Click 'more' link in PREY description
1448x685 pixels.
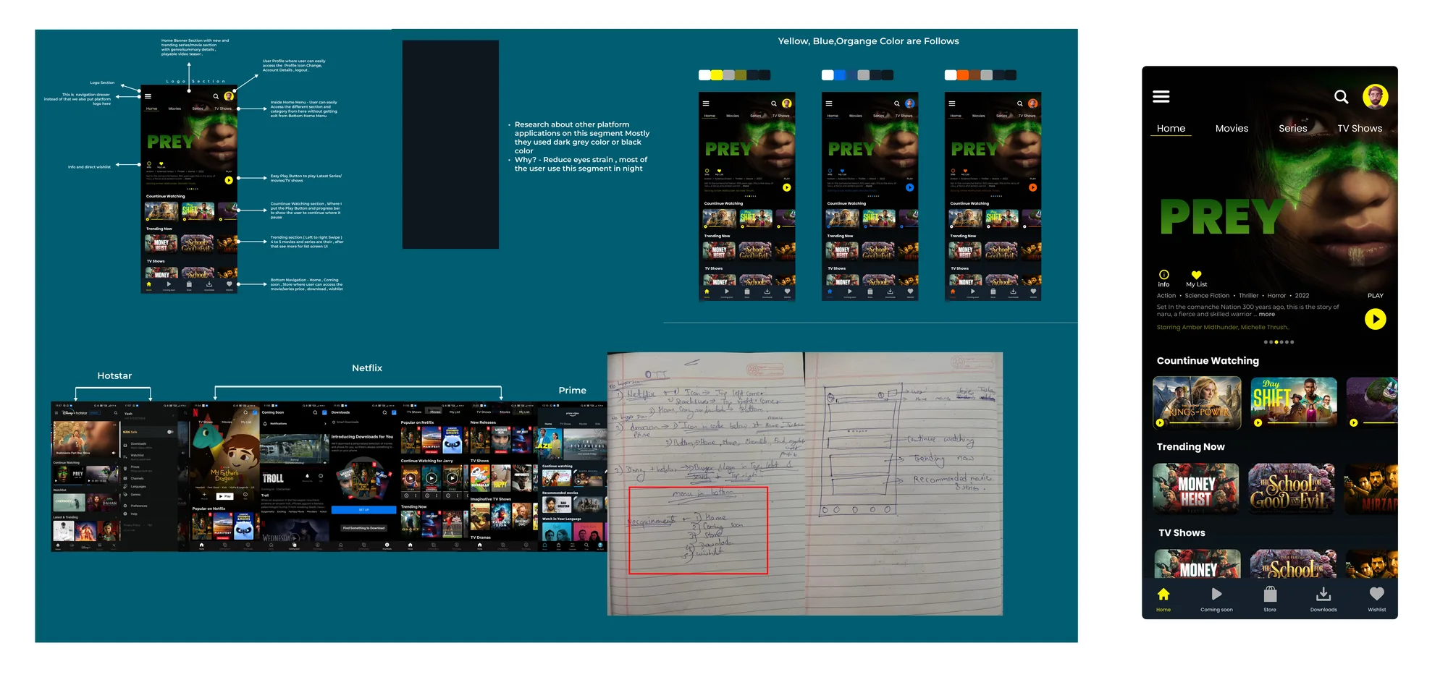click(x=1266, y=314)
